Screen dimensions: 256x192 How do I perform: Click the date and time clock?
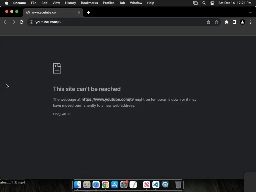[235, 3]
